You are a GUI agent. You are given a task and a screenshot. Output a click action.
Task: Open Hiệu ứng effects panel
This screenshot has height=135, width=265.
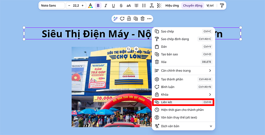point(172,6)
